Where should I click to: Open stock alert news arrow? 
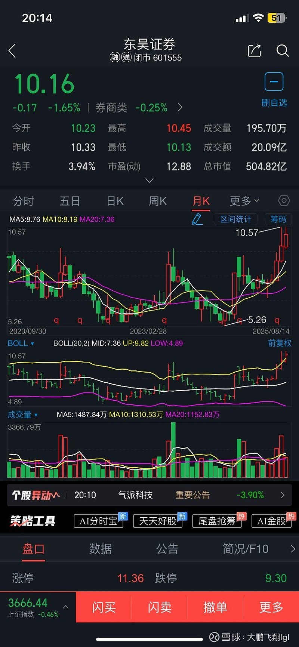coord(283,495)
